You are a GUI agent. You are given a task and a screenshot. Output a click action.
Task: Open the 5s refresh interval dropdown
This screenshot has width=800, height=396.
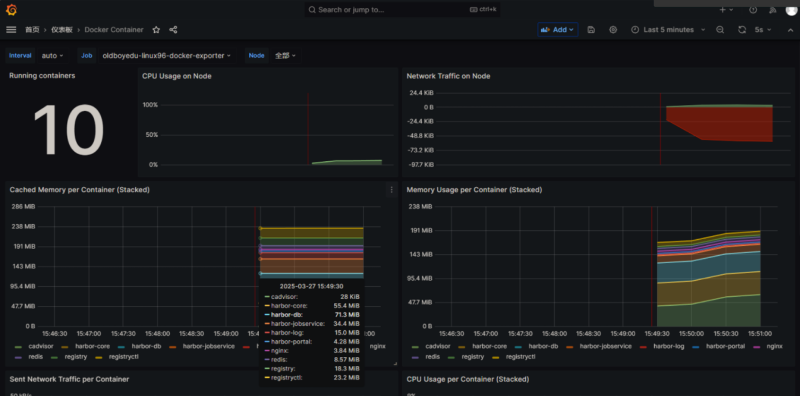[x=763, y=30]
